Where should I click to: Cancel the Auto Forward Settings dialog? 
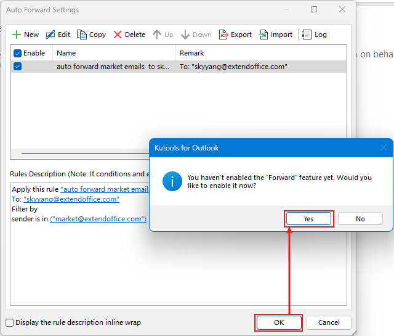pyautogui.click(x=328, y=322)
